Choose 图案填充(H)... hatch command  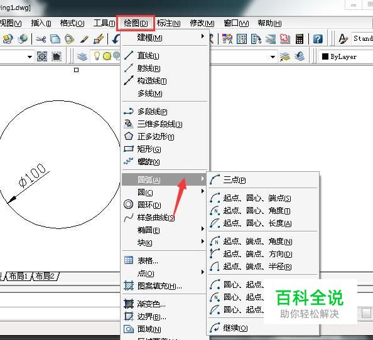pyautogui.click(x=165, y=286)
